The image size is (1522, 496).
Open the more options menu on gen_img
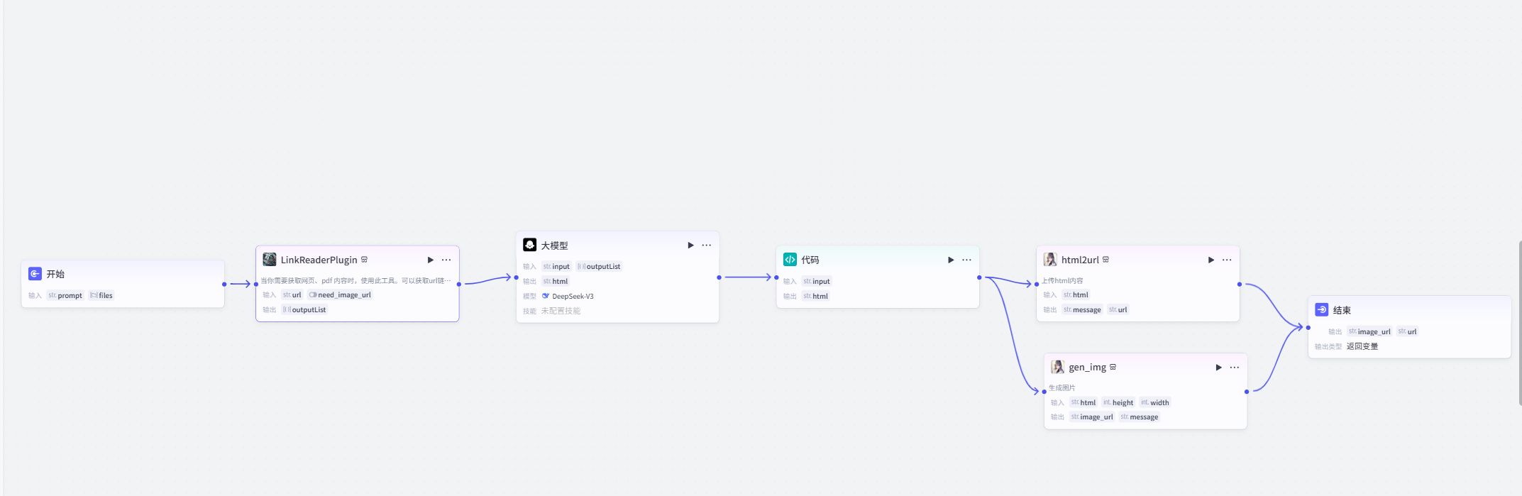(x=1235, y=368)
